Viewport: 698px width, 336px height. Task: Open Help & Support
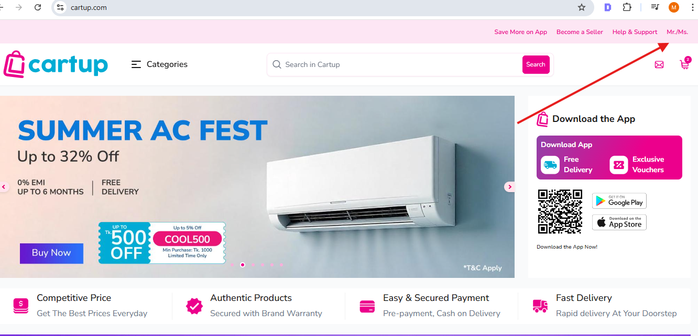click(635, 32)
